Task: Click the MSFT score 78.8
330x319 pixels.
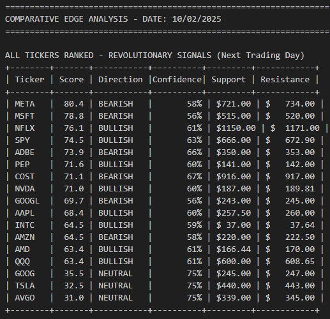Action: (x=74, y=116)
